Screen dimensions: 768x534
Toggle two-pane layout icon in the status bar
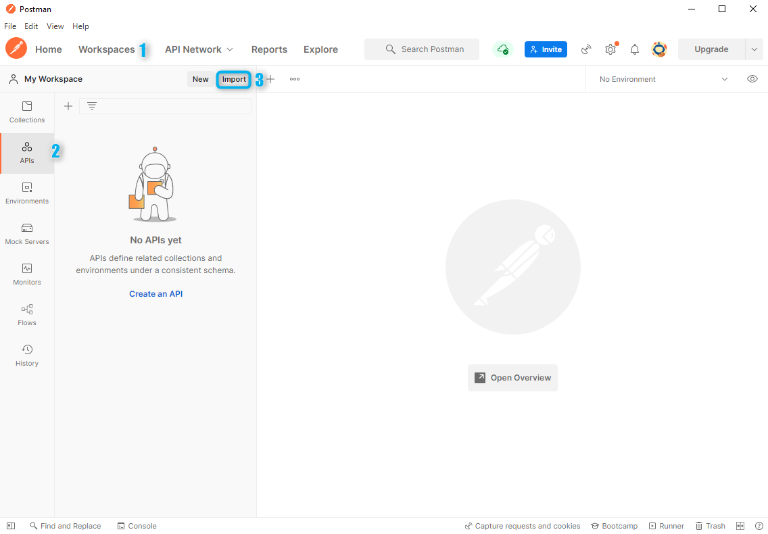click(x=740, y=526)
